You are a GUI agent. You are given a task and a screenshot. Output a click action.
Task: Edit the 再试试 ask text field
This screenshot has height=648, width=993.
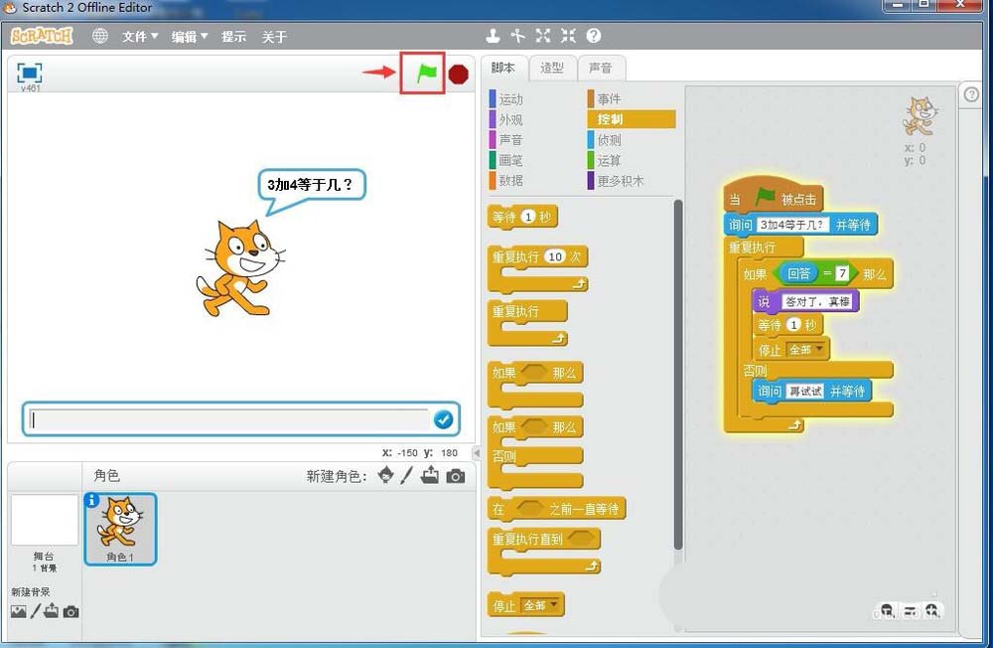(805, 392)
